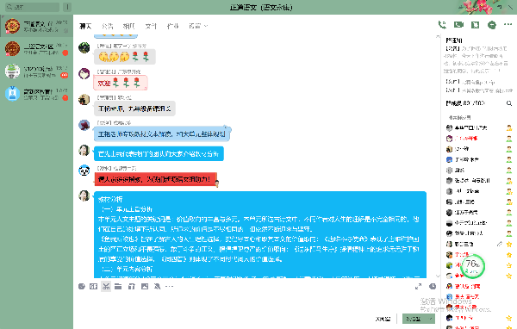Click the 76% circular progress widget
This screenshot has width=517, height=329.
click(x=473, y=266)
